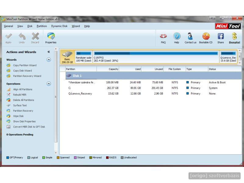Open the Partition menu

click(42, 26)
